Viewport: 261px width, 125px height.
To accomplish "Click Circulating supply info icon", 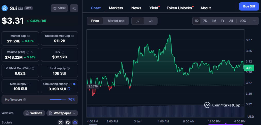I will [70, 84].
